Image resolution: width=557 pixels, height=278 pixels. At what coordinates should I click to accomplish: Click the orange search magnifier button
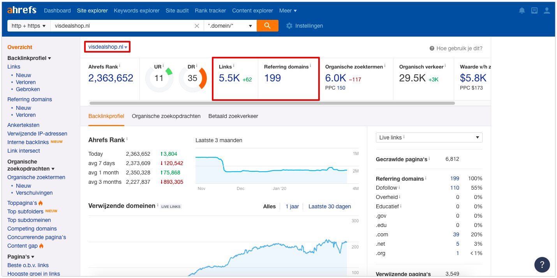tap(267, 26)
